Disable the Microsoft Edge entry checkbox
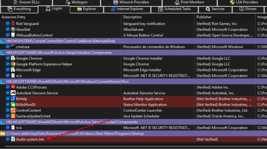Image resolution: width=267 pixels, height=149 pixels. point(7,70)
